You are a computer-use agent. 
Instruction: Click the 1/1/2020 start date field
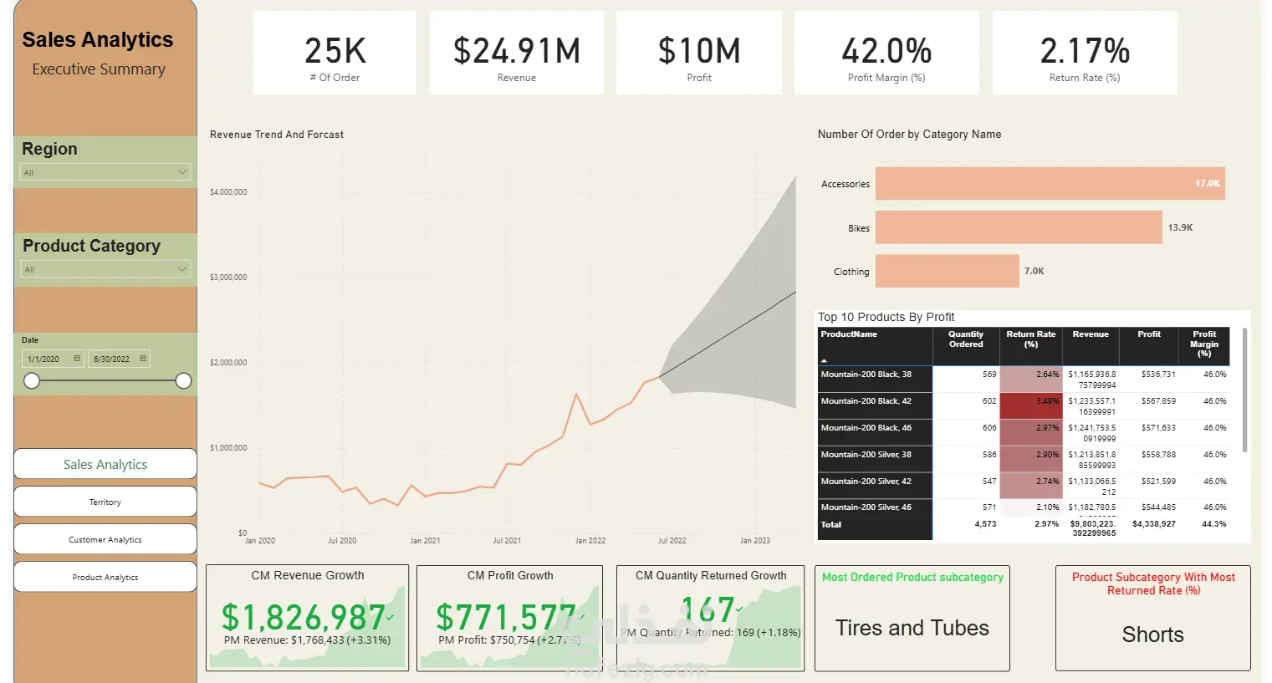coord(53,359)
